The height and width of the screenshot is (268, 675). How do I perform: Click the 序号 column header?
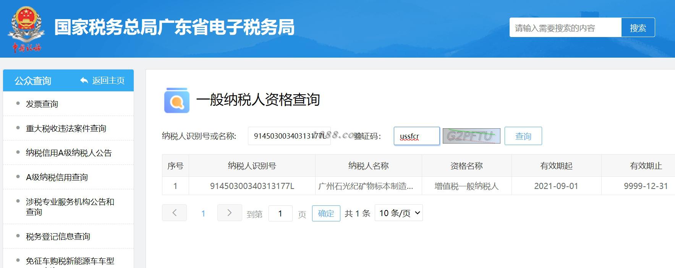point(175,166)
